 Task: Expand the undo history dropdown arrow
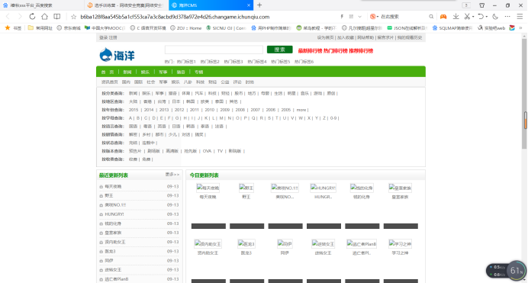click(x=487, y=17)
